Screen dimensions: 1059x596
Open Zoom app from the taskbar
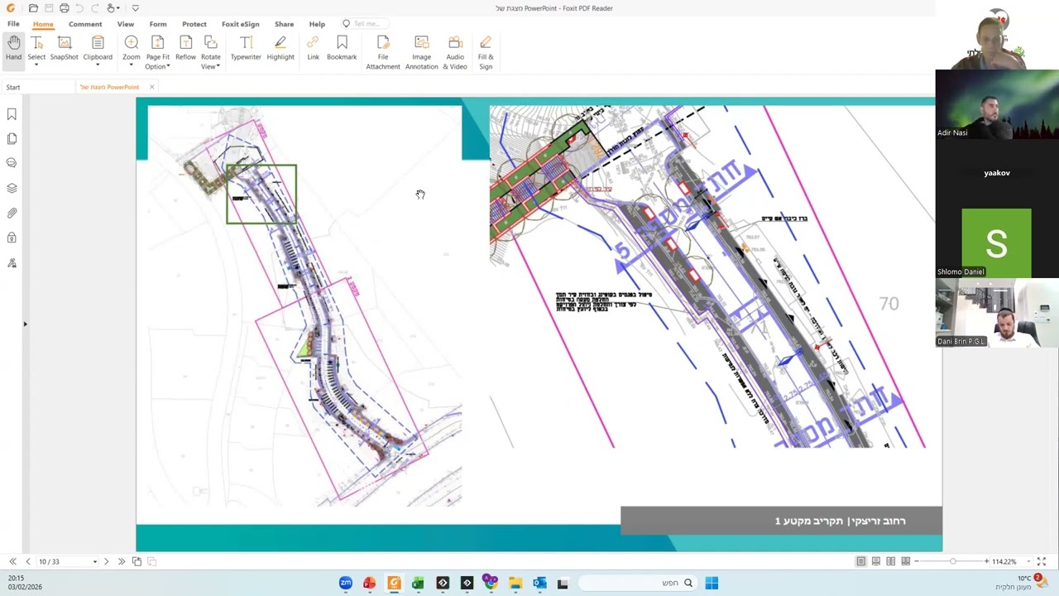click(x=346, y=584)
